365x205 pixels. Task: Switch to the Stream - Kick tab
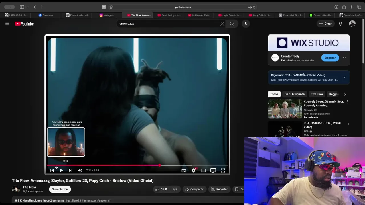pyautogui.click(x=321, y=15)
